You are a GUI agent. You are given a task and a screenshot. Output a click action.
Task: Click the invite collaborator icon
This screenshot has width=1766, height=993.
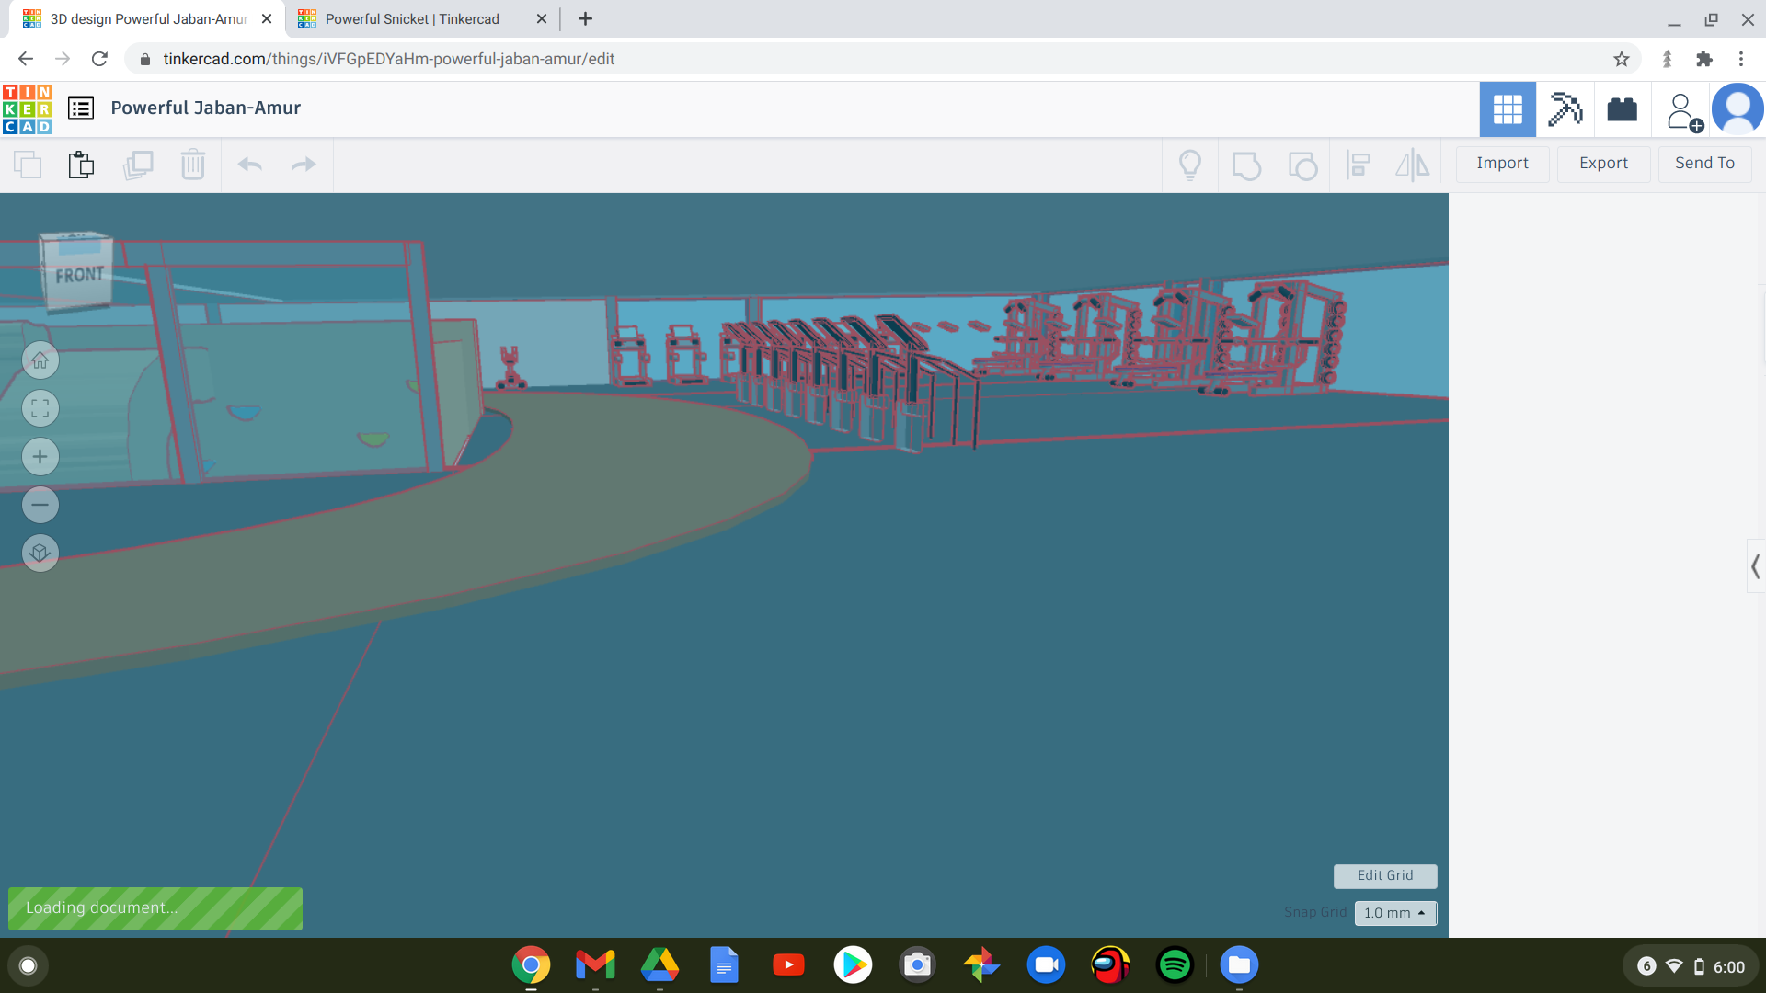(x=1683, y=111)
